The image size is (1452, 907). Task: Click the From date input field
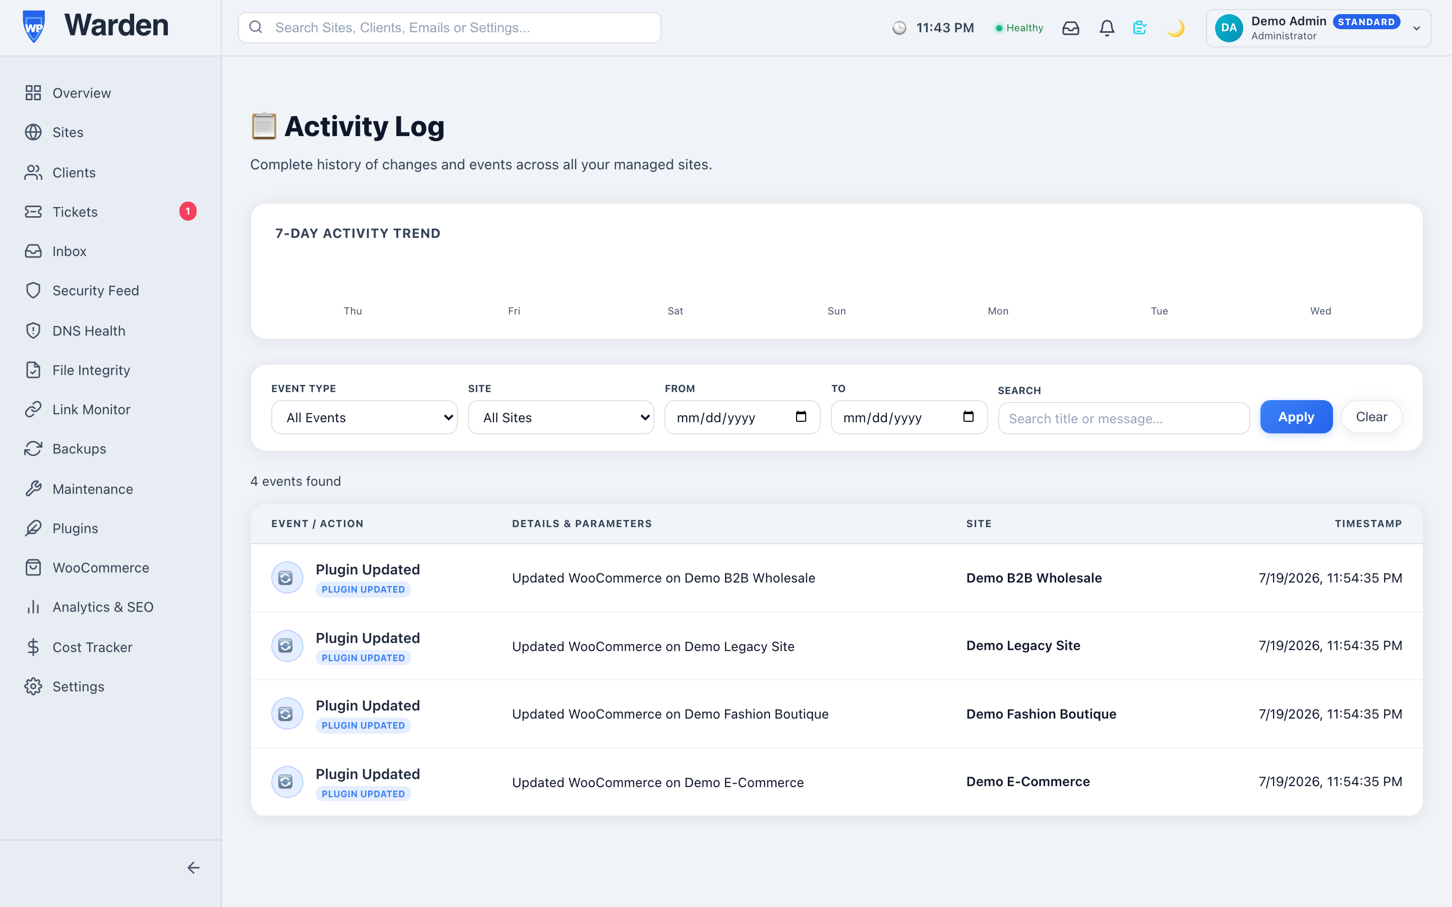click(742, 418)
